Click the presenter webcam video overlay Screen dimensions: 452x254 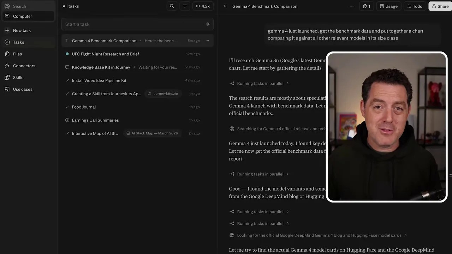coord(387,127)
